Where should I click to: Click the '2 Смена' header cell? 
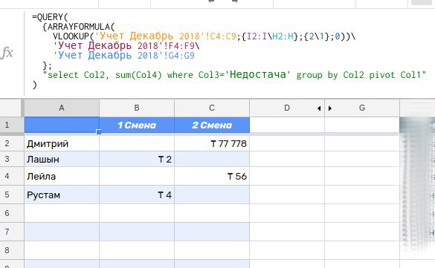pyautogui.click(x=212, y=125)
